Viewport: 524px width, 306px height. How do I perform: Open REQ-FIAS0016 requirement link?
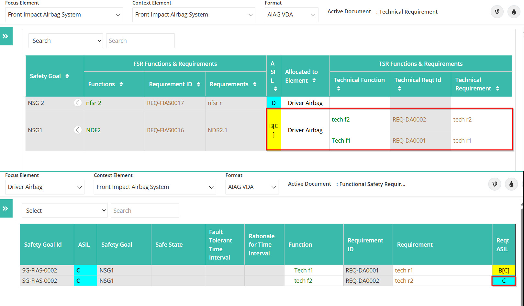[x=165, y=130]
